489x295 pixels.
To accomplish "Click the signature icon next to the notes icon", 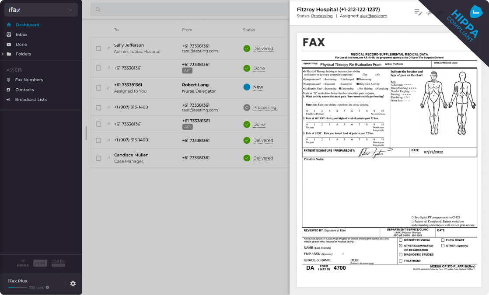I will tap(429, 13).
